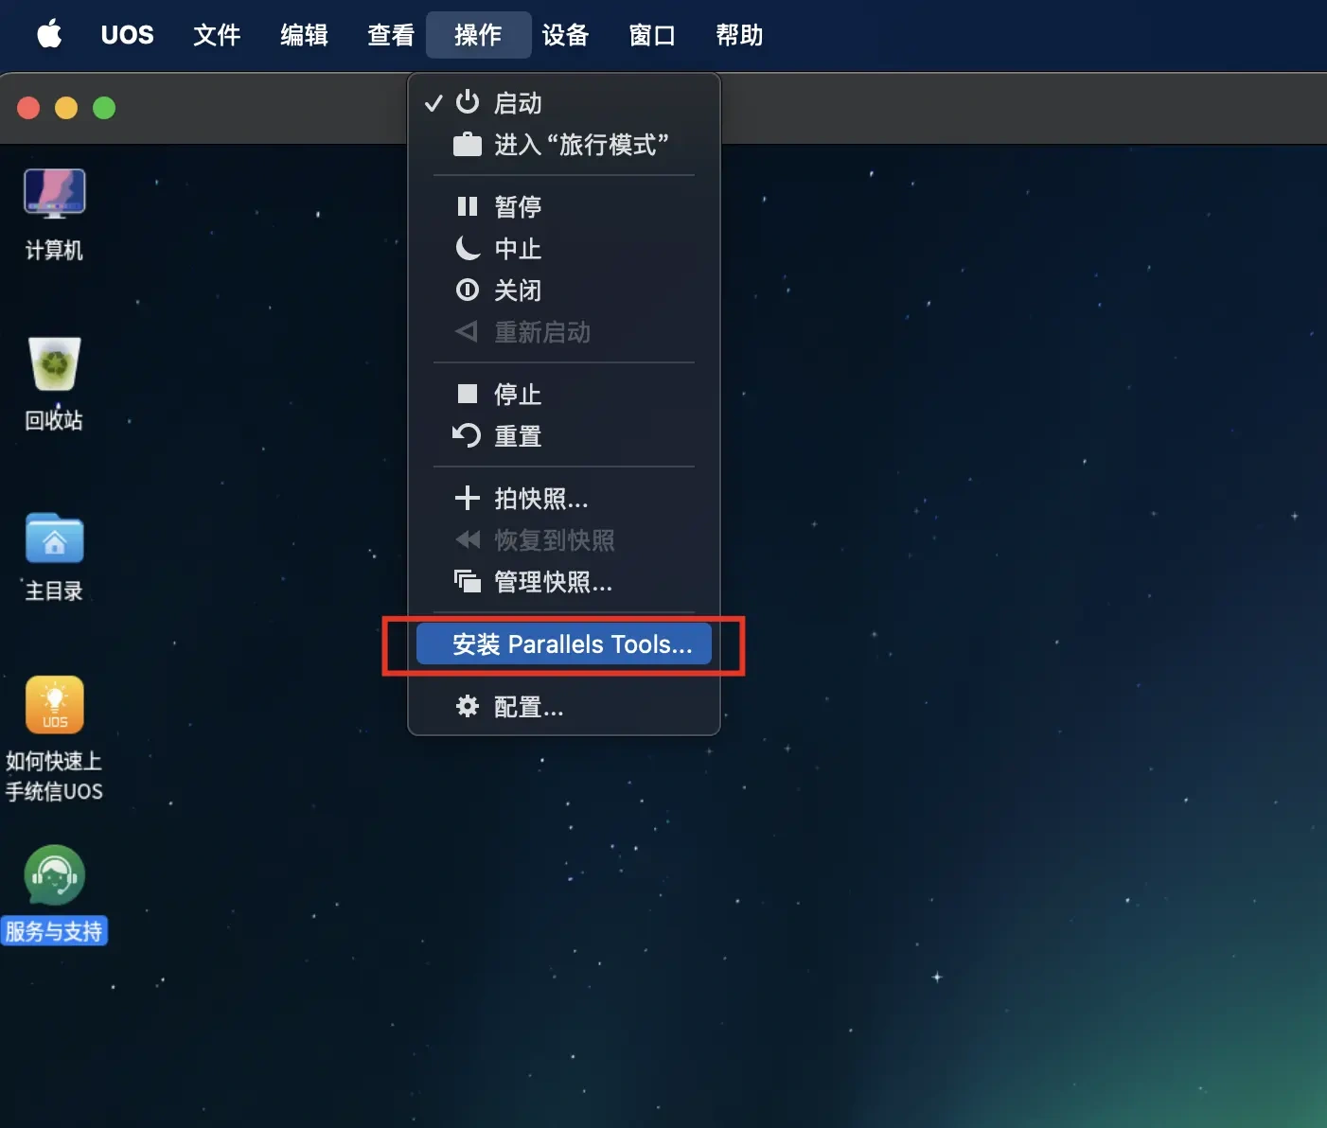Click the Apple logo in menu bar
1327x1128 pixels.
point(49,34)
